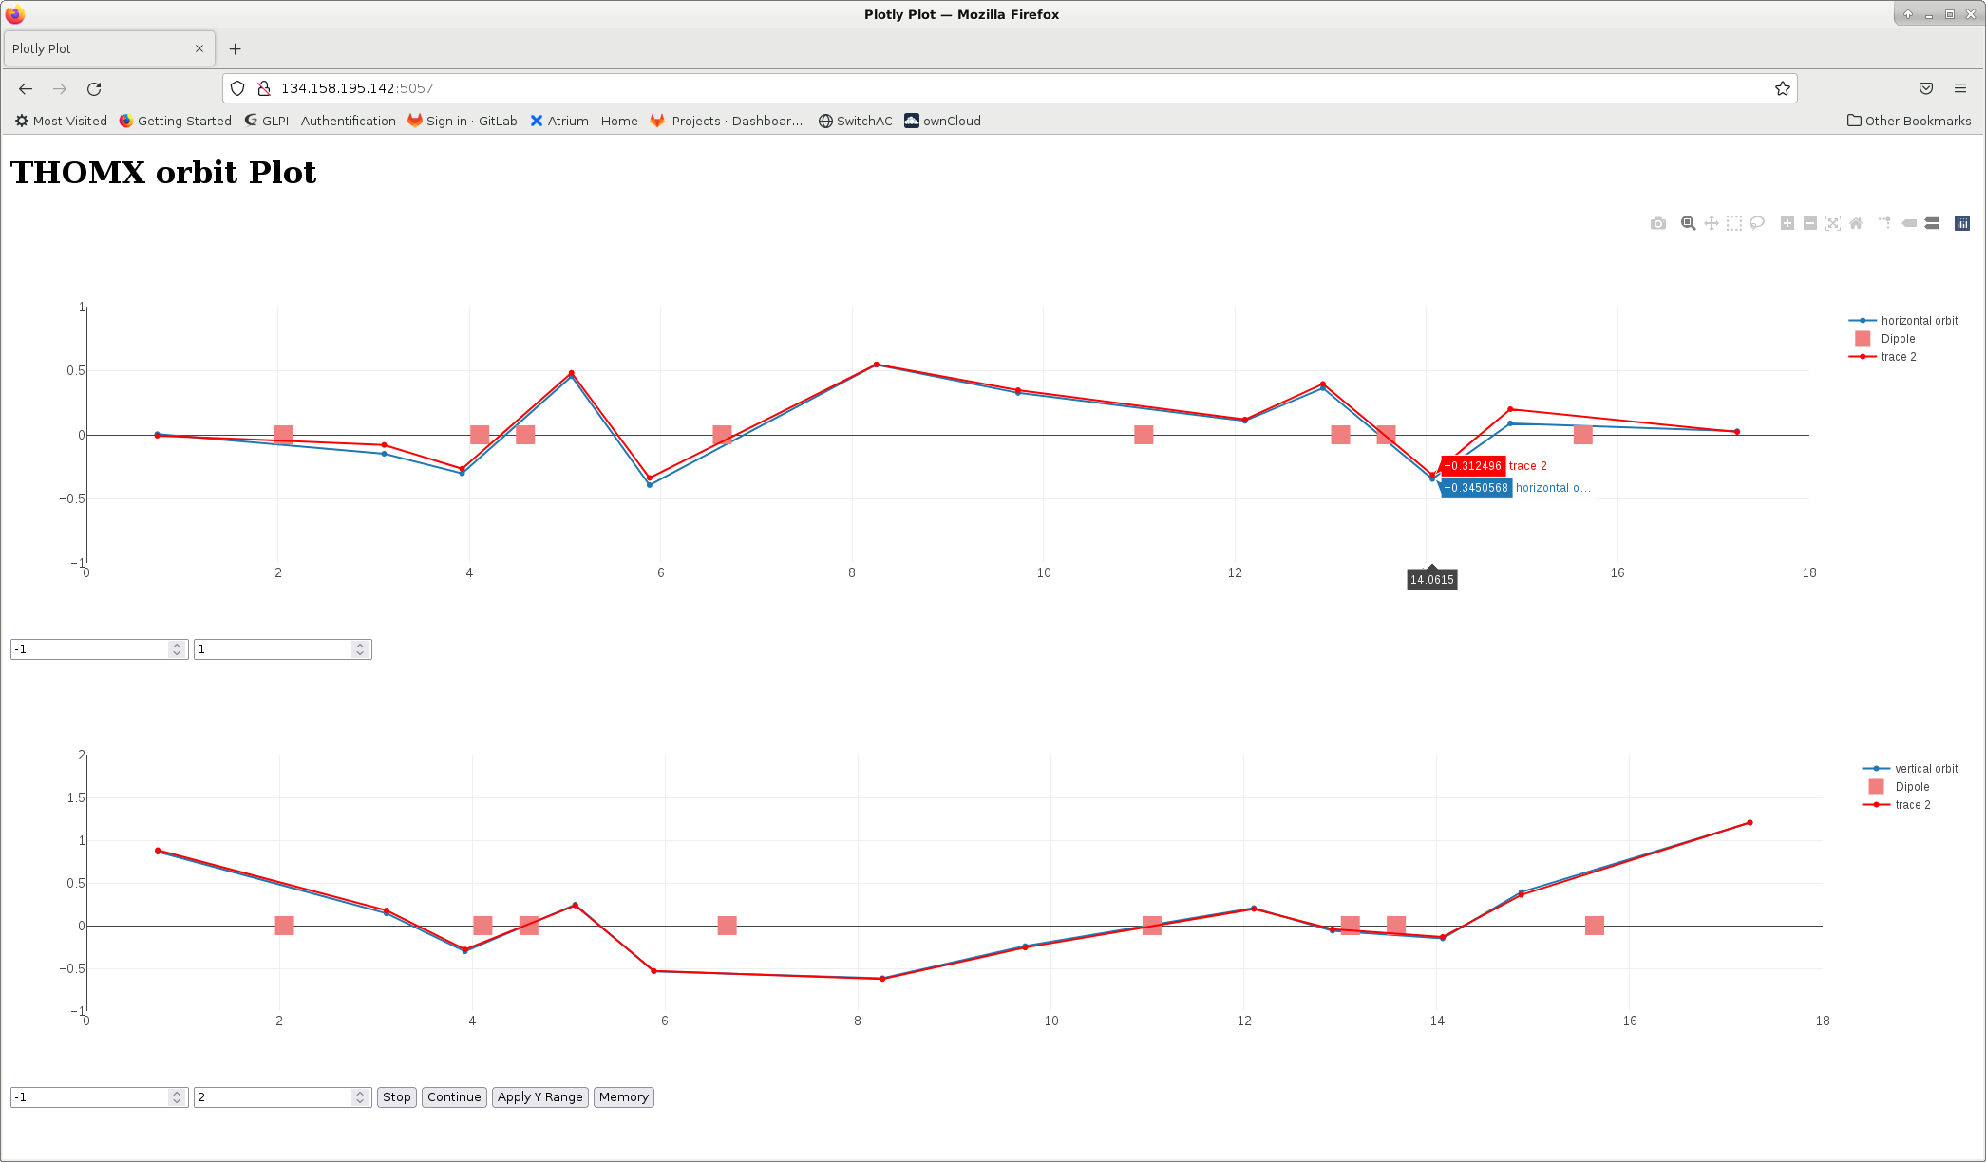Image resolution: width=1986 pixels, height=1162 pixels.
Task: Increment top plot minimum Y spinner
Action: (177, 645)
